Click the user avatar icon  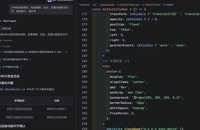pos(50,1)
